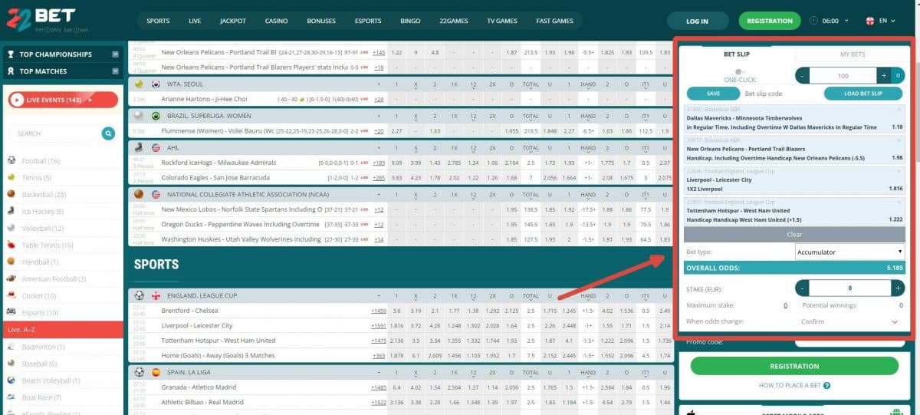Click the Brazil flag in Superliga Women header

[x=156, y=116]
